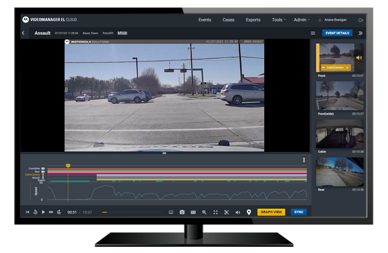Enter fullscreen video mode
Screen dimensions: 388x253
[215, 213]
